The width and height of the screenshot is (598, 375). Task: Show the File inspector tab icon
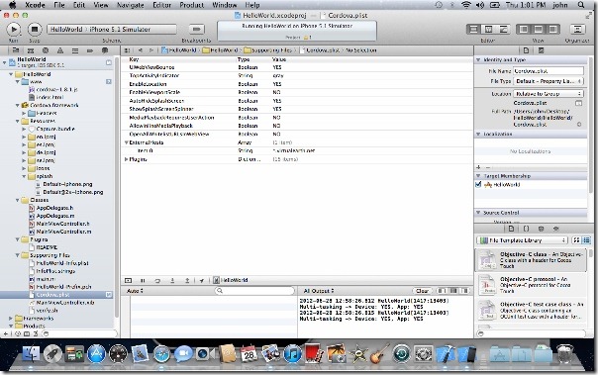click(527, 50)
